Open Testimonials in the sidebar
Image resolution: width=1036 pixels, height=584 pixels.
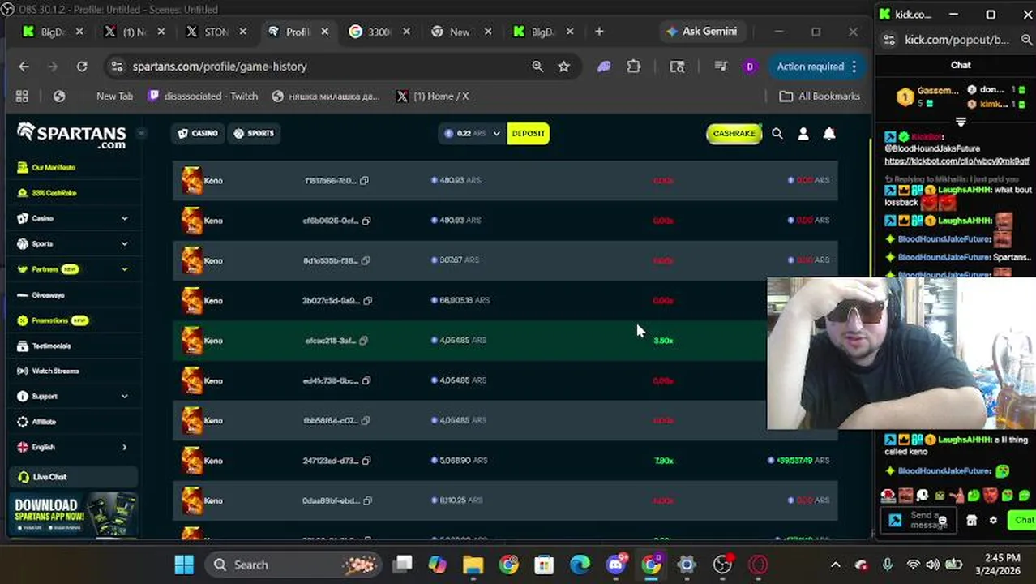51,346
